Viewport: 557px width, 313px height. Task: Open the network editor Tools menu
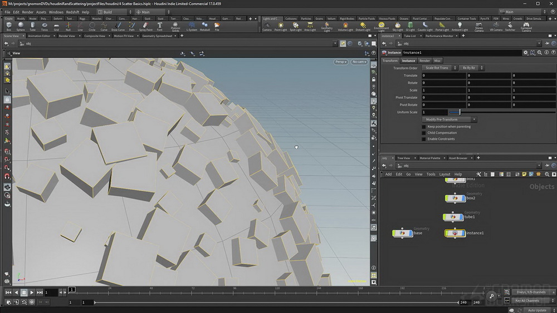(431, 175)
